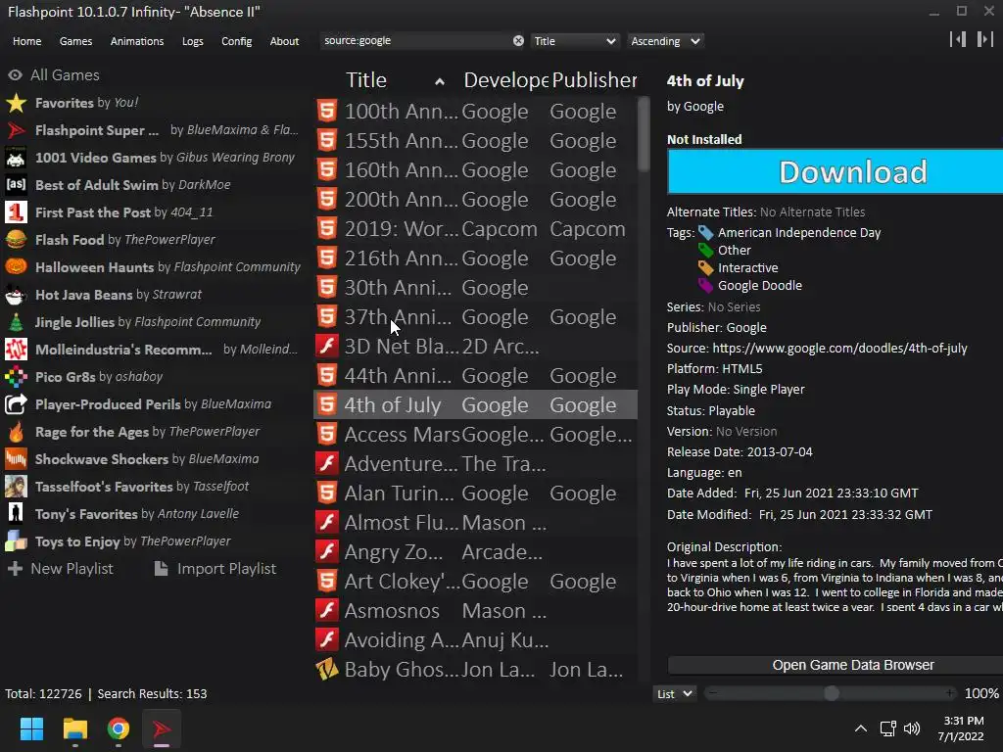Click Open Game Data Browser button

pos(835,665)
